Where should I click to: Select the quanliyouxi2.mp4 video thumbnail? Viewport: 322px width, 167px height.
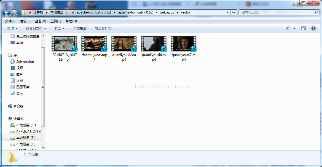tap(124, 44)
